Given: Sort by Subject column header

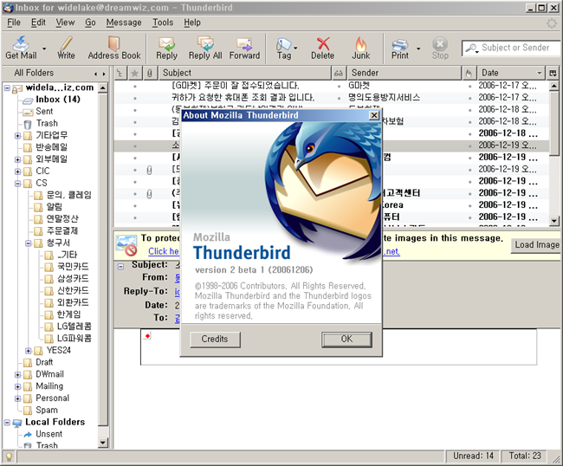Looking at the screenshot, I should [x=245, y=73].
